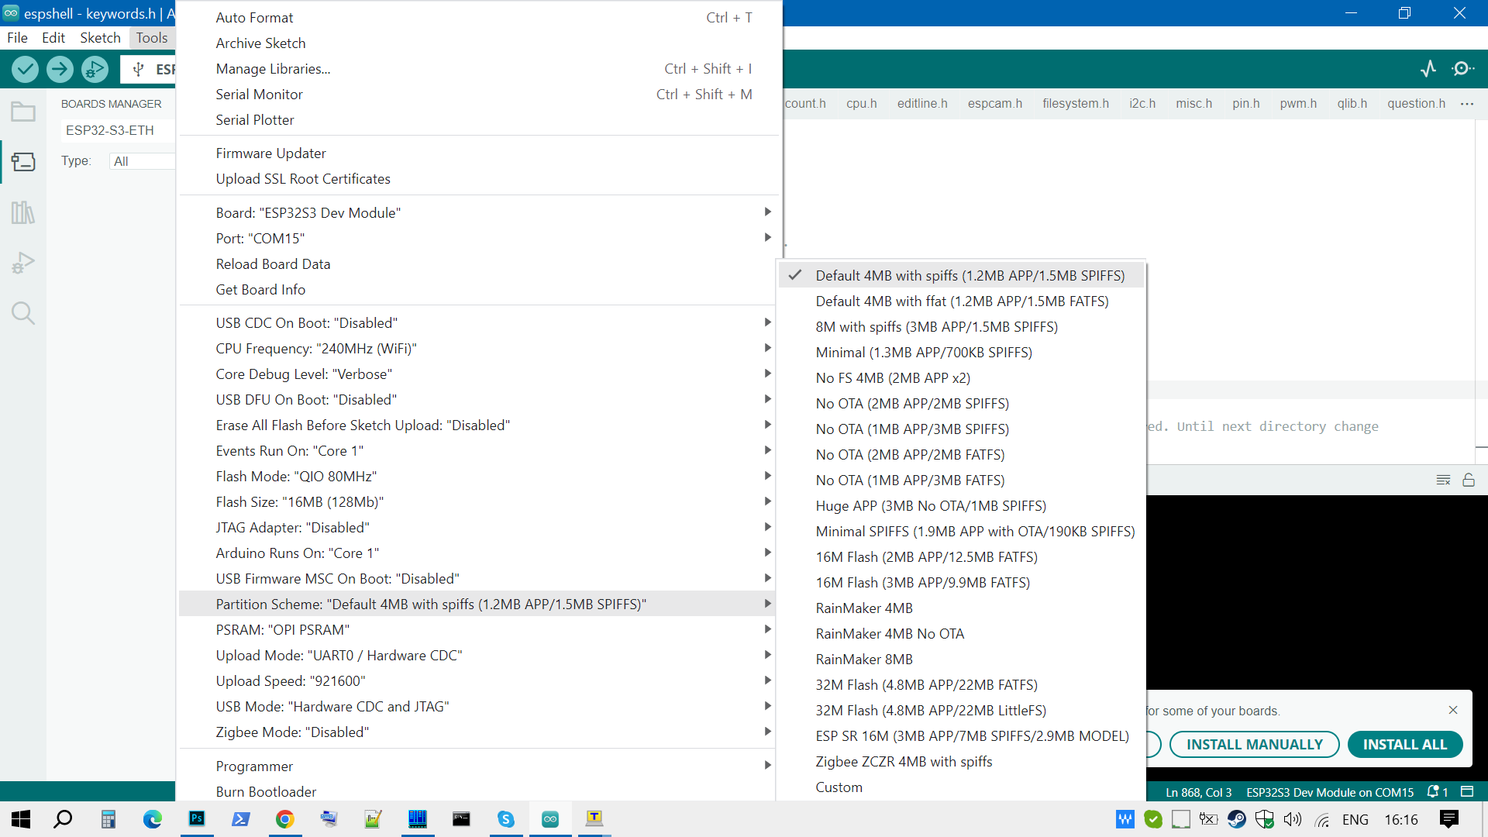Open Google Chrome from the taskbar
This screenshot has height=837, width=1488.
pos(285,819)
